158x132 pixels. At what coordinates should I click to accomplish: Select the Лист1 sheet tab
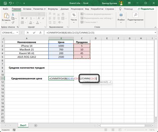(x=23, y=125)
